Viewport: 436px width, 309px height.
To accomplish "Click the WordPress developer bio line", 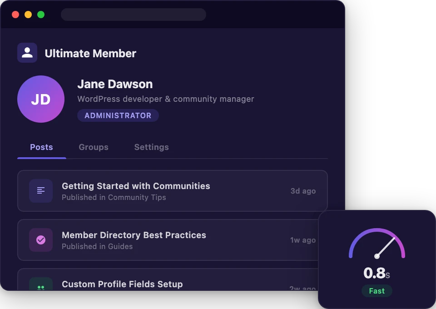I will [166, 99].
